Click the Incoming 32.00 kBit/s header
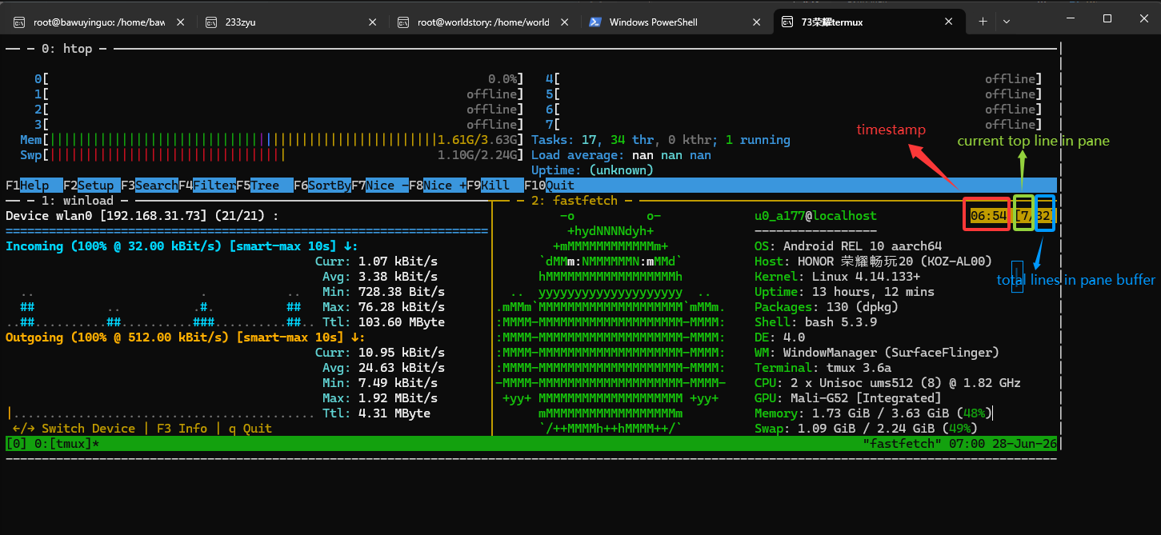This screenshot has width=1161, height=535. (182, 246)
